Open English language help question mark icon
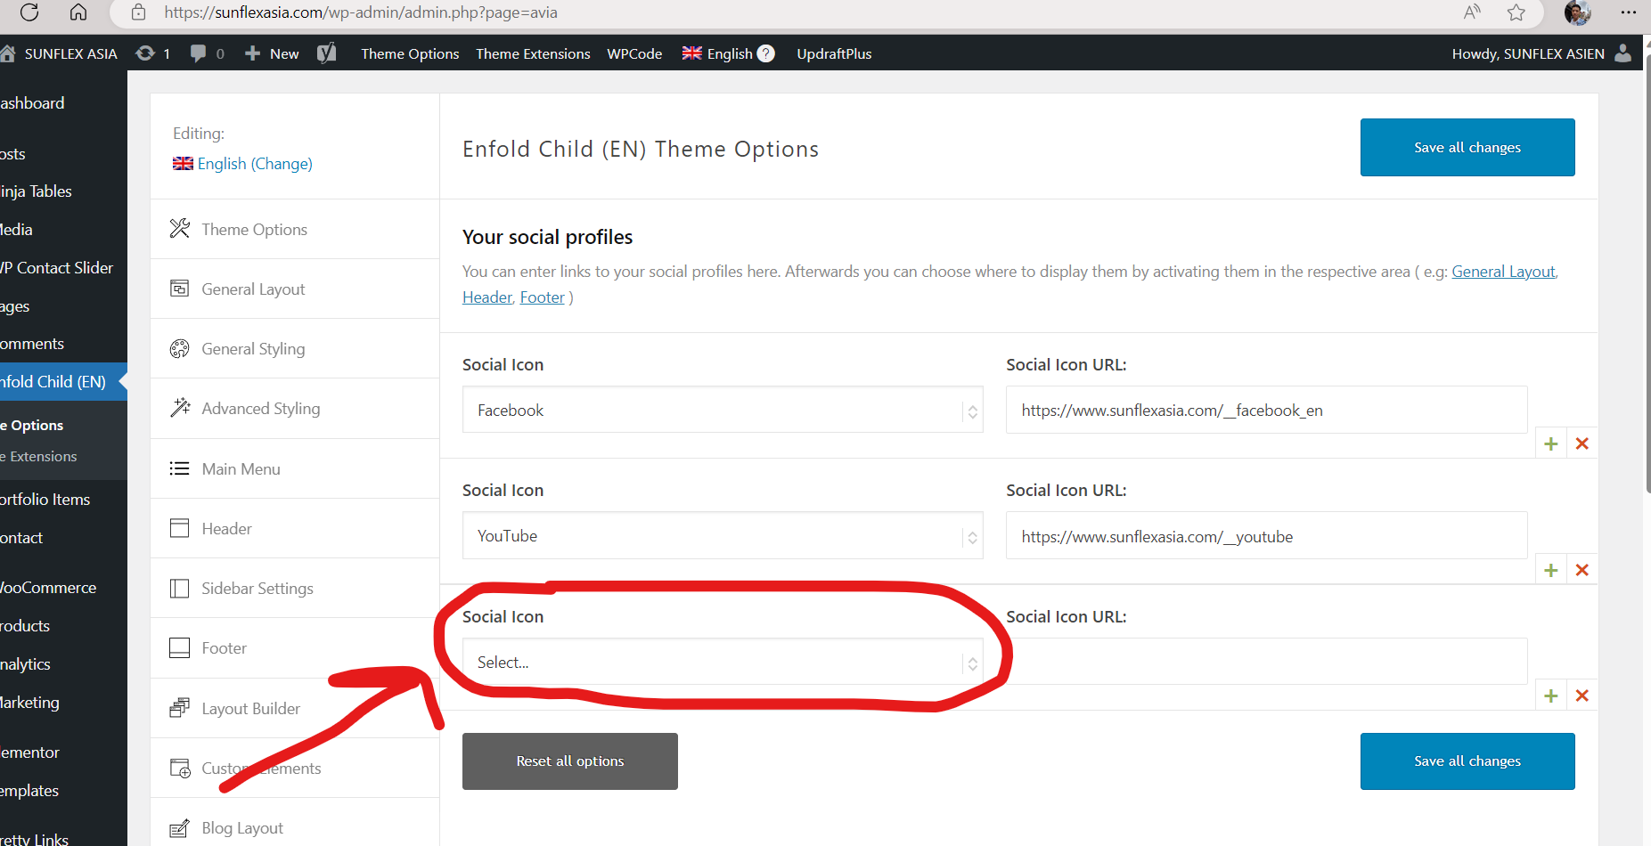1651x846 pixels. point(765,53)
